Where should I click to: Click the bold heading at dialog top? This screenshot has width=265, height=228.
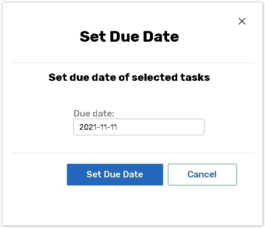point(129,37)
